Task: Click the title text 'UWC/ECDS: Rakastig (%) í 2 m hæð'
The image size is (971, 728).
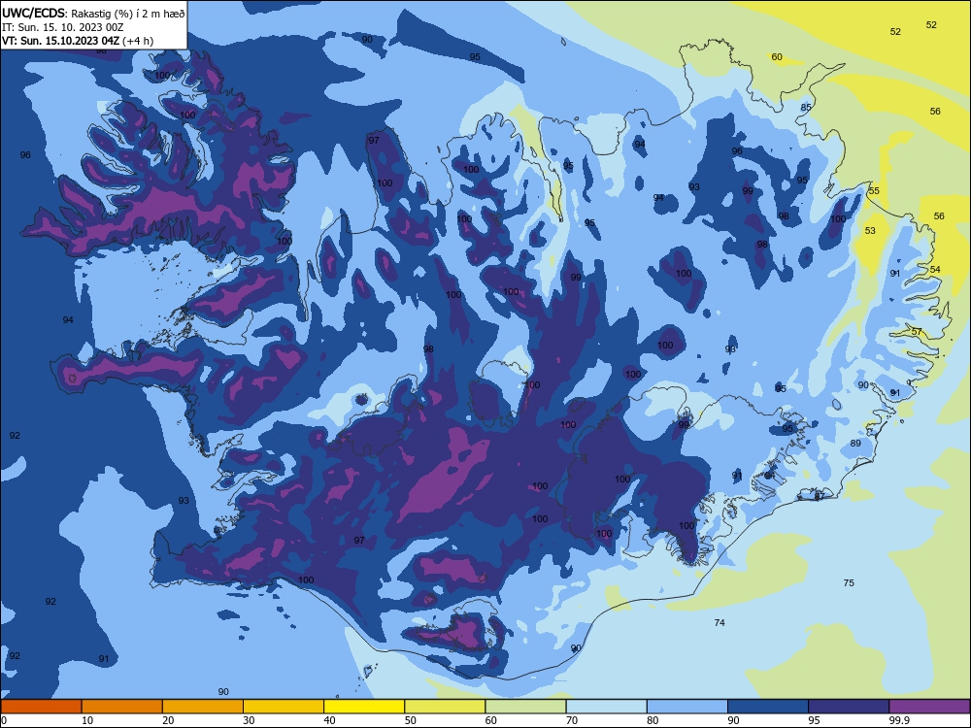Action: [93, 13]
